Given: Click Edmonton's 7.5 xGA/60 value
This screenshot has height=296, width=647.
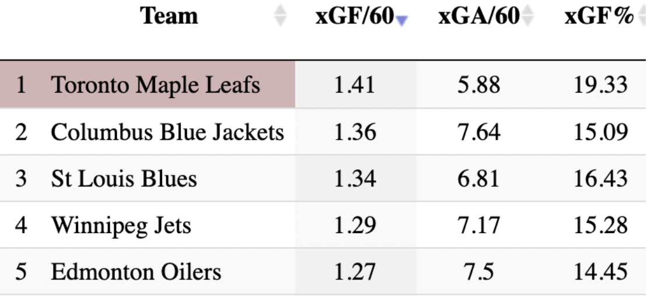Looking at the screenshot, I should tap(479, 272).
